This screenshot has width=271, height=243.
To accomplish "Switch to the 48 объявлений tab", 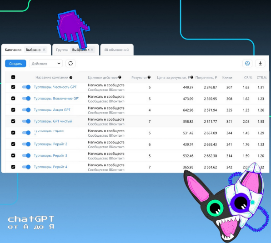I will coord(116,50).
